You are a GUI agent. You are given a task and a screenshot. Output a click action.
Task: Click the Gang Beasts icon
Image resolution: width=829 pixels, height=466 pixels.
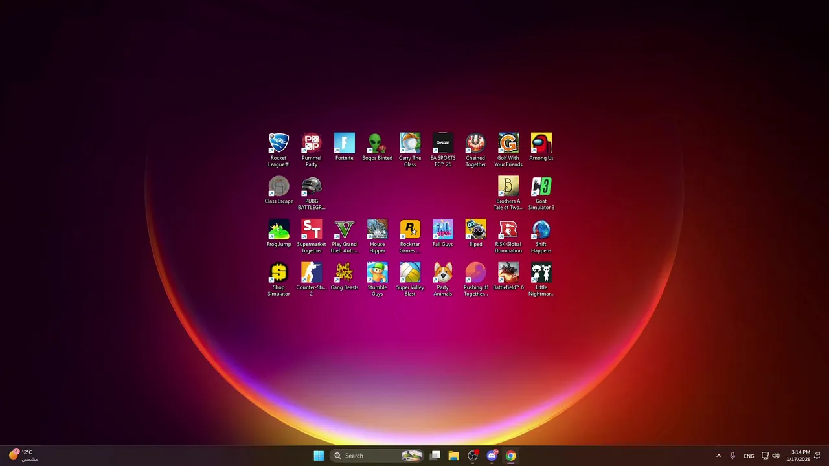tap(345, 277)
